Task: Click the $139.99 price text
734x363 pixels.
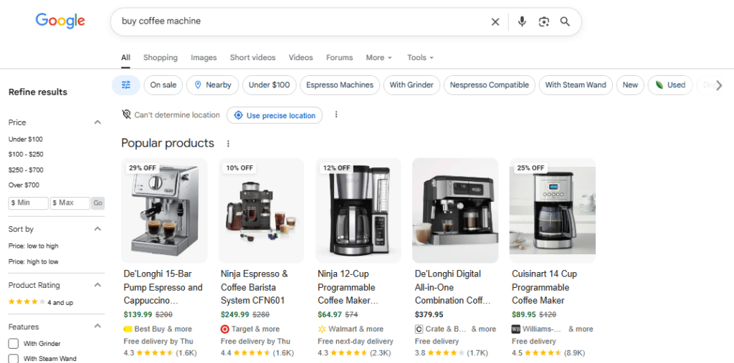Action: click(138, 315)
